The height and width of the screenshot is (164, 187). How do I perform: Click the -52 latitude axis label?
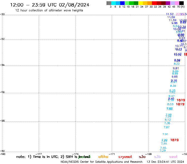[x=2, y=39]
